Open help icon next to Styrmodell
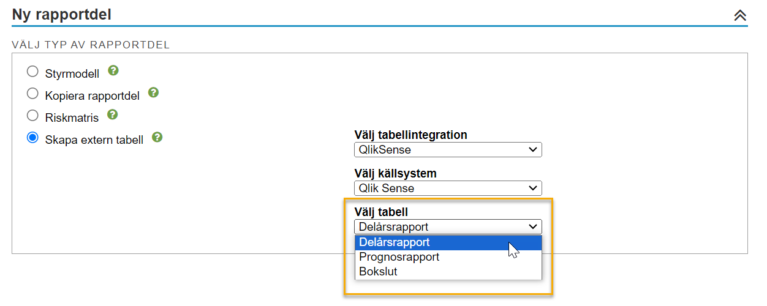The height and width of the screenshot is (306, 767). [113, 71]
